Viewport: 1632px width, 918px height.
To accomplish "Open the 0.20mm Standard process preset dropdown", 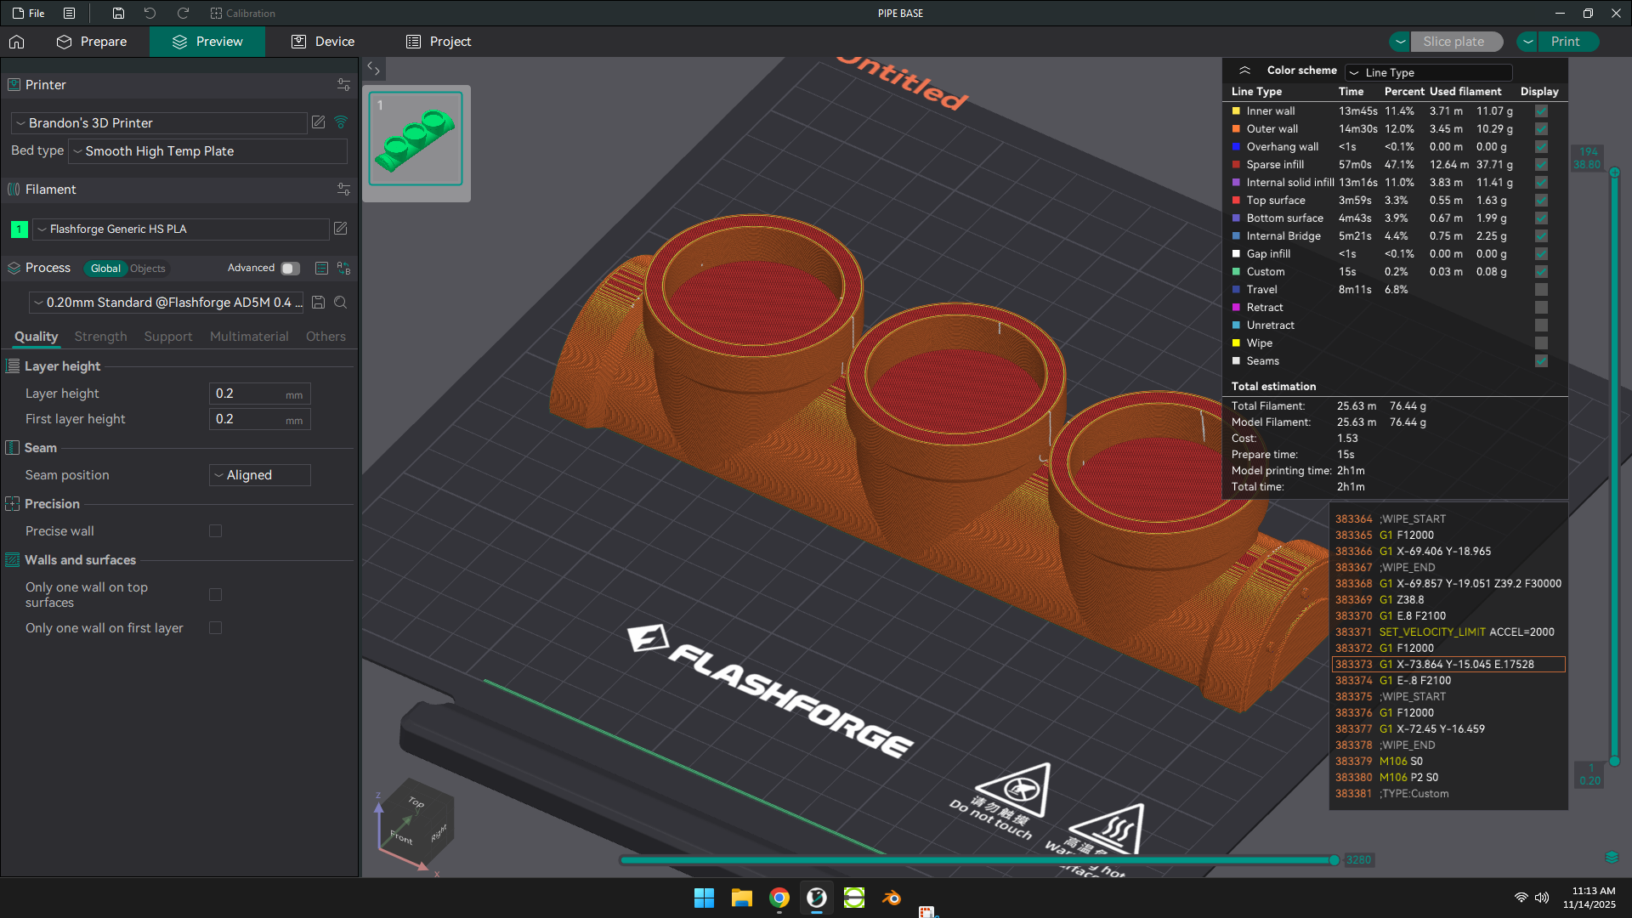I will pos(167,303).
